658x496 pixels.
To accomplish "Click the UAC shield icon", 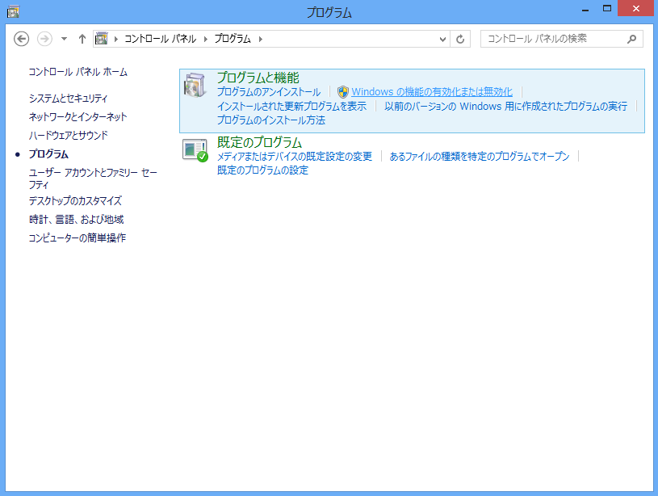I will (x=343, y=92).
